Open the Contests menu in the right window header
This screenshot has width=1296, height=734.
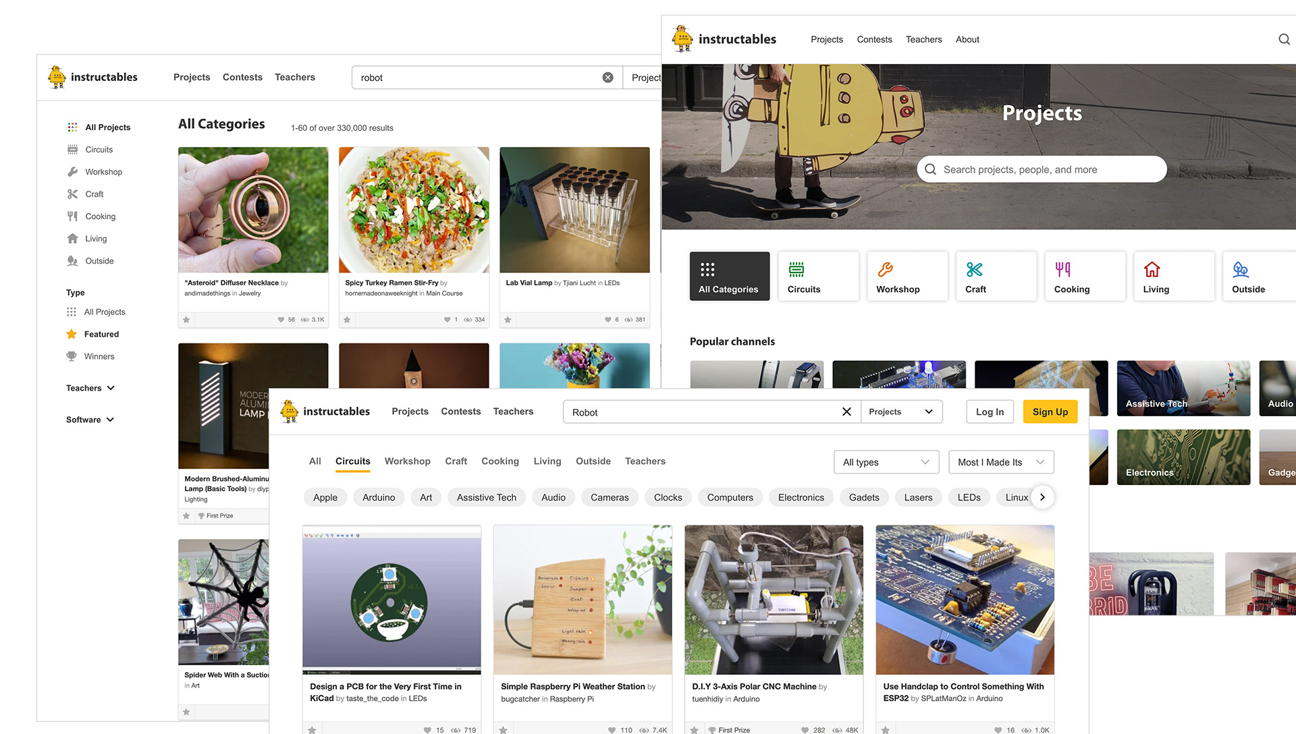tap(874, 39)
